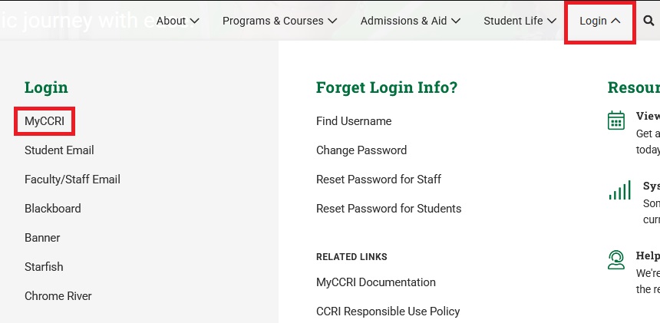
Task: Open the MyCCRI login link
Action: tap(45, 121)
